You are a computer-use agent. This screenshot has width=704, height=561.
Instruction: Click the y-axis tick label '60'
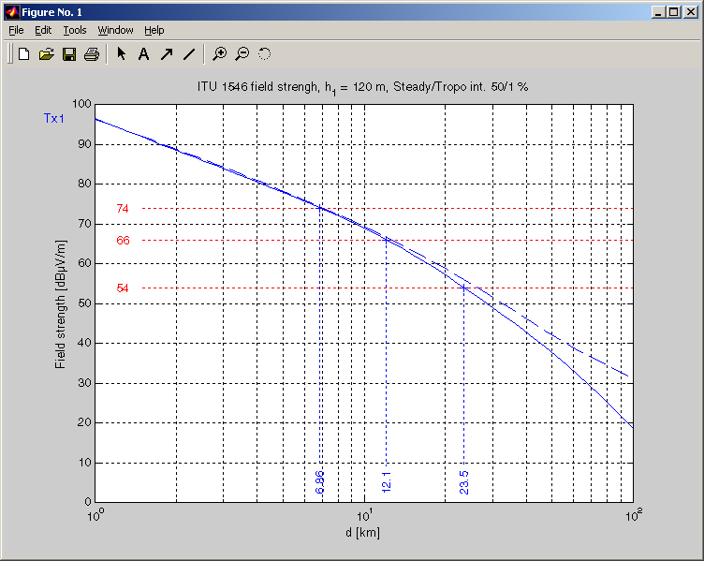point(85,263)
